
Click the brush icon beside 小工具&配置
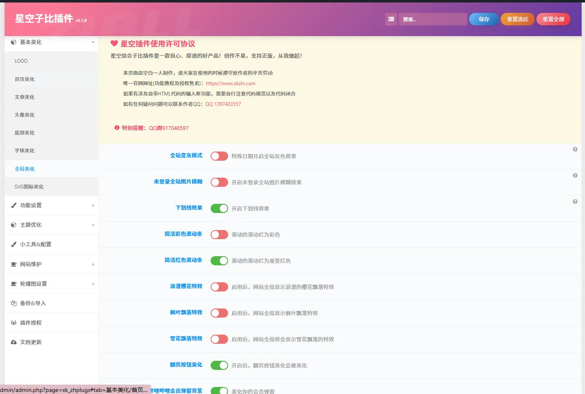click(13, 244)
